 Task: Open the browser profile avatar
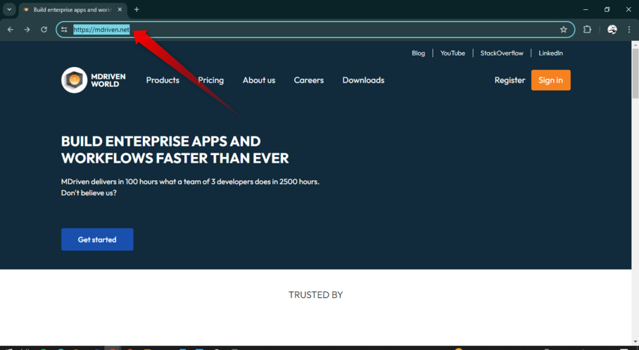[x=612, y=30]
